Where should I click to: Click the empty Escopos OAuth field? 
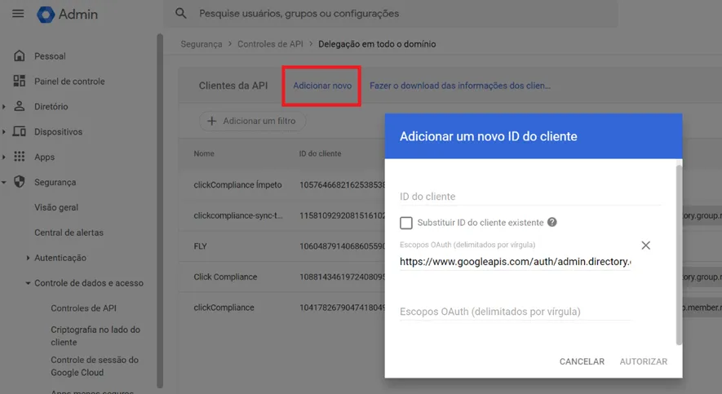click(516, 312)
